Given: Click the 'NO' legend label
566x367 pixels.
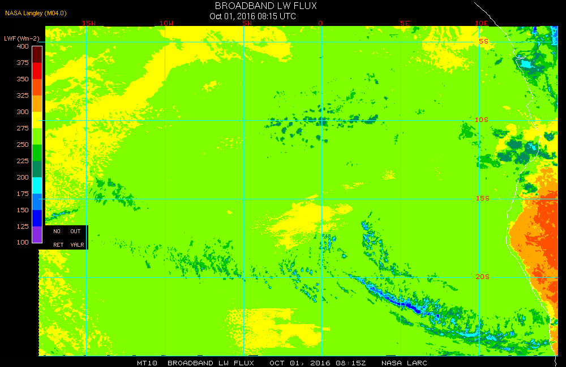Looking at the screenshot, I should coord(57,231).
